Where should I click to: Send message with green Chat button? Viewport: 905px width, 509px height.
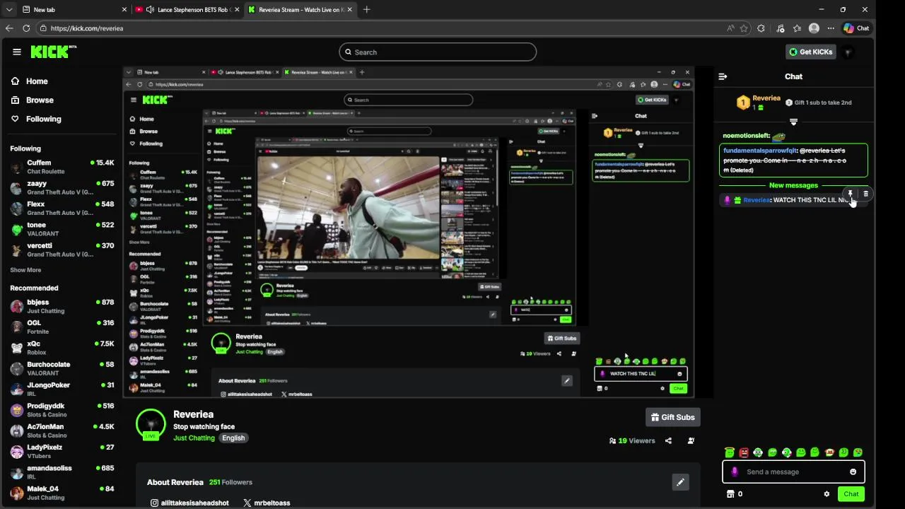(851, 494)
